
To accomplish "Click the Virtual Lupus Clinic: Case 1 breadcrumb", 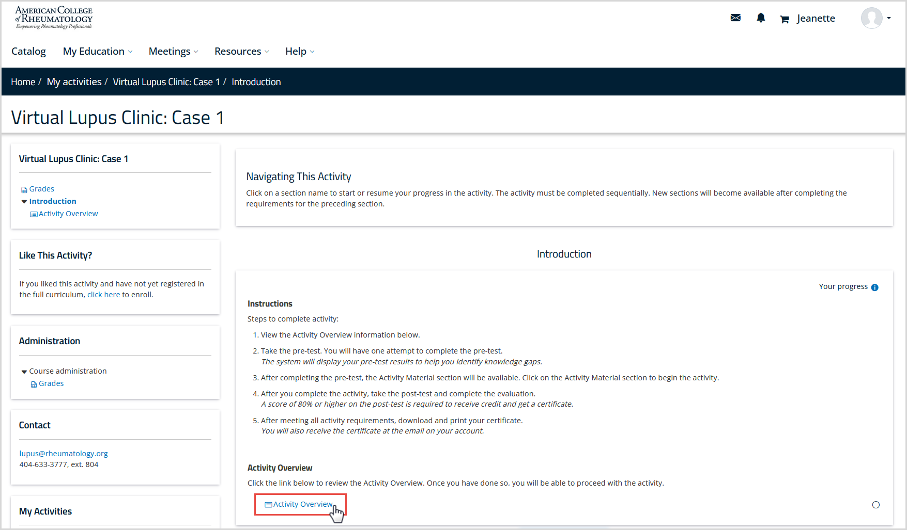I will point(166,82).
